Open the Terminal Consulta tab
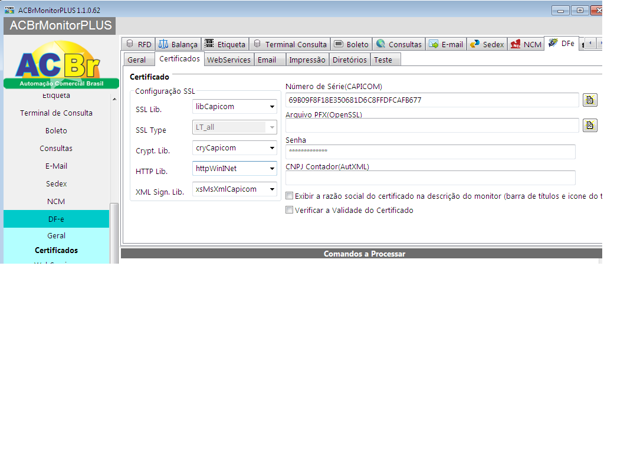The image size is (627, 453). 290,44
